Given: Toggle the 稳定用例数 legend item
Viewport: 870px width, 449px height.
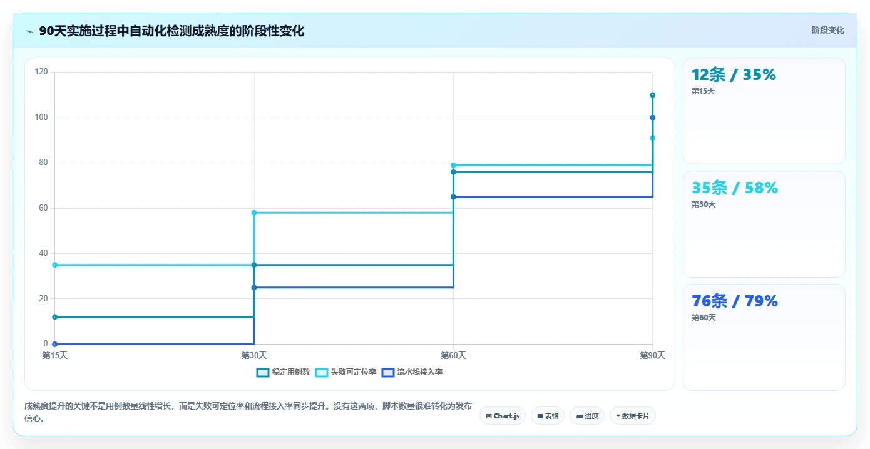Looking at the screenshot, I should (x=283, y=372).
